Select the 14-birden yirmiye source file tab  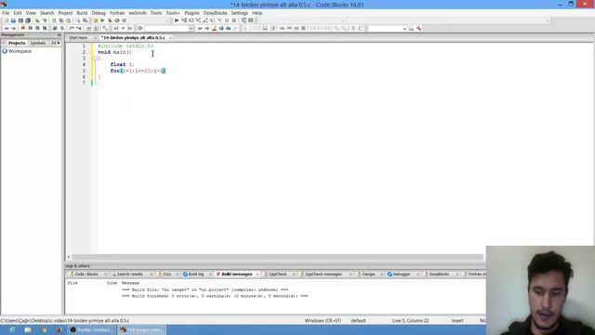click(133, 37)
